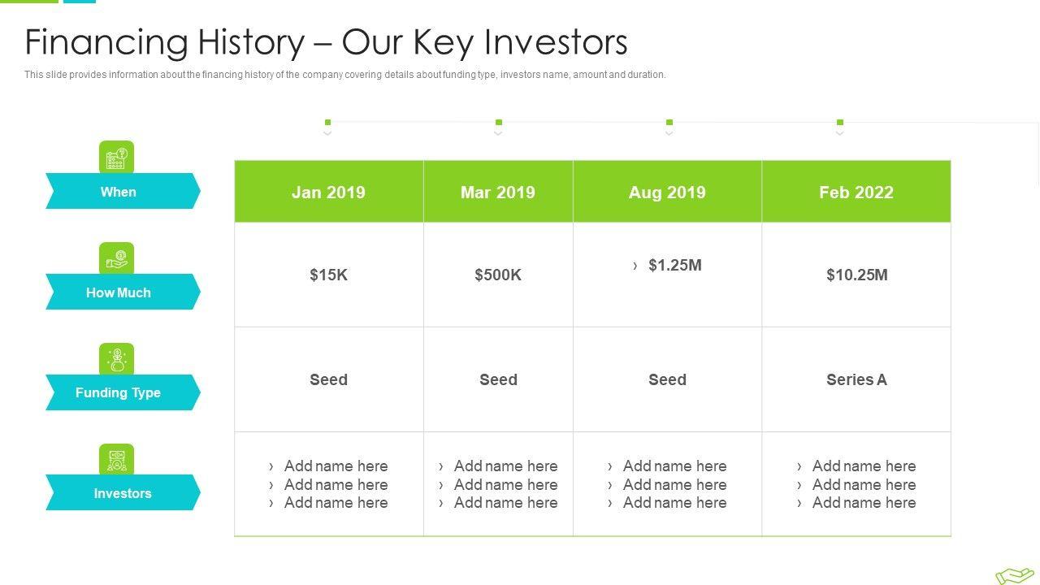Select the Investors arrow label

pyautogui.click(x=122, y=493)
